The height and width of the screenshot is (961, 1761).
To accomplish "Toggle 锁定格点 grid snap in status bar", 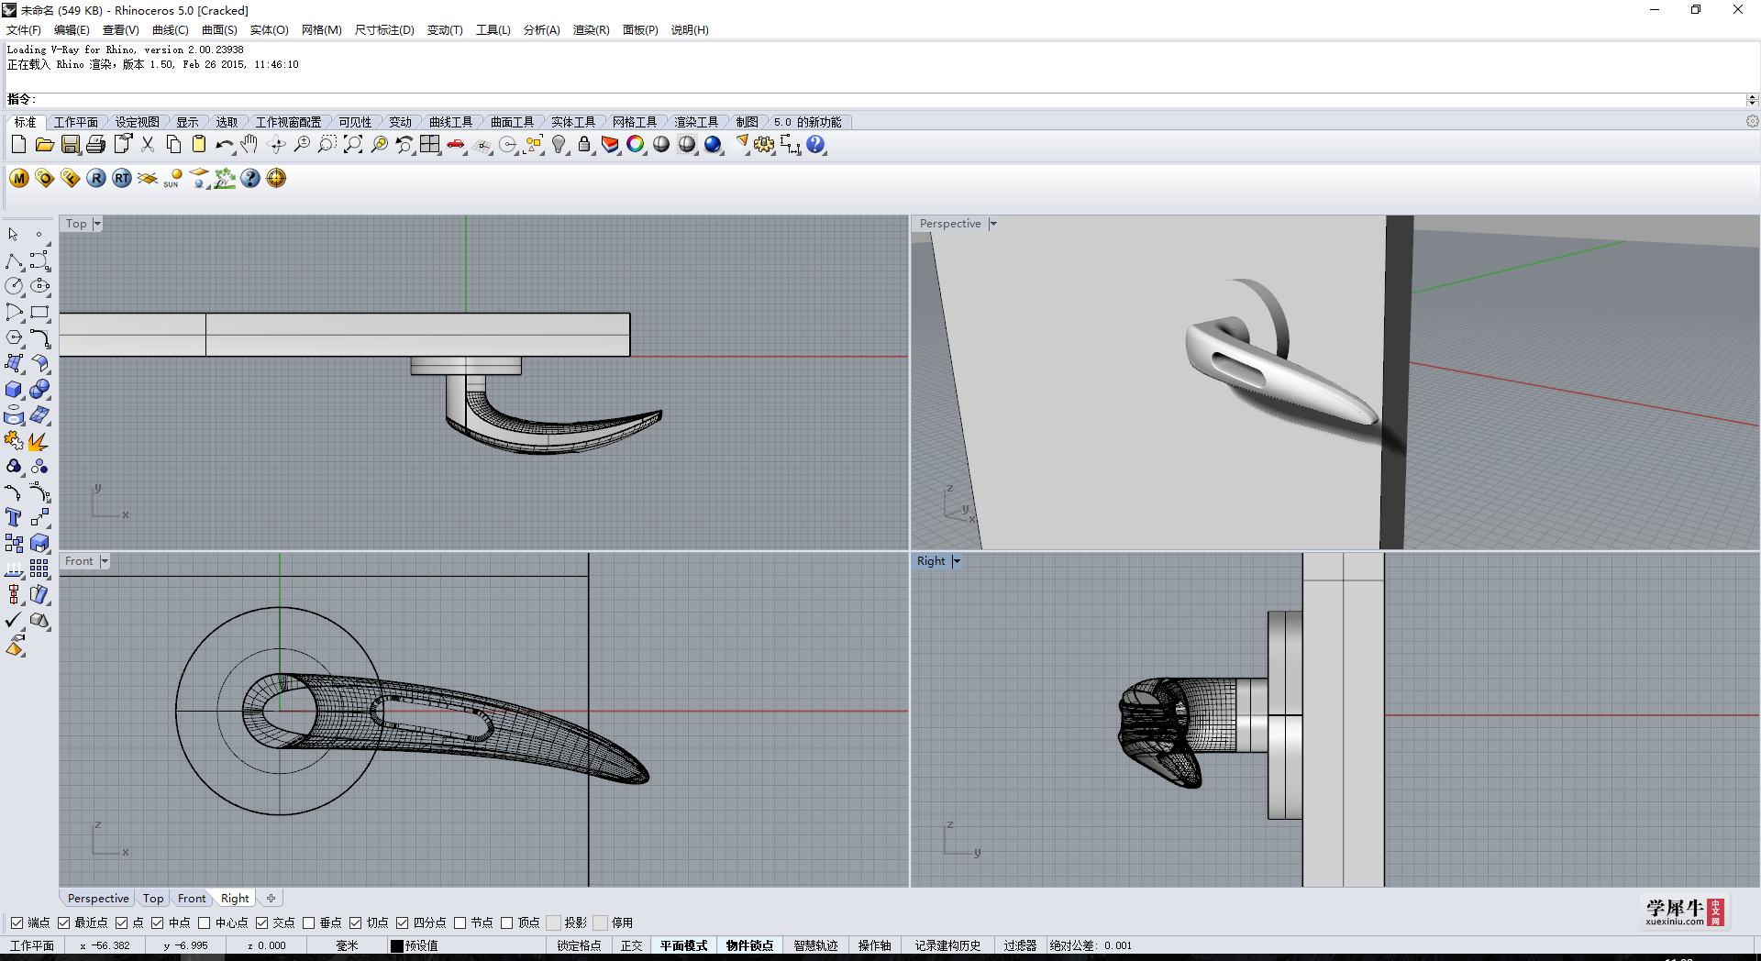I will [x=579, y=945].
